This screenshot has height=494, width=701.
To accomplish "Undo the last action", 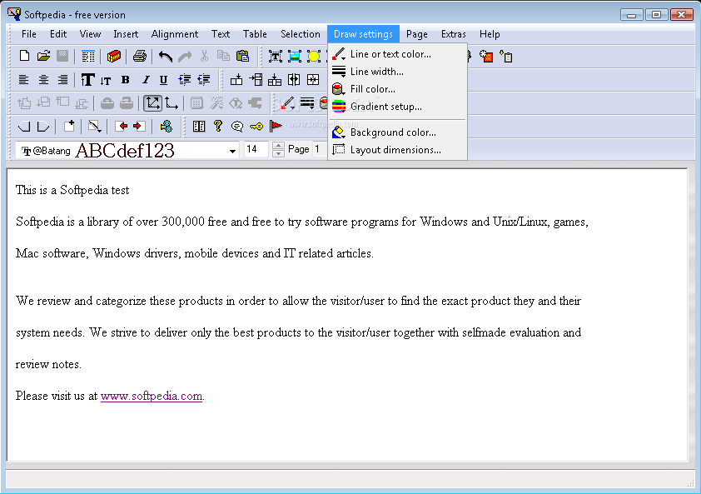I will (166, 56).
